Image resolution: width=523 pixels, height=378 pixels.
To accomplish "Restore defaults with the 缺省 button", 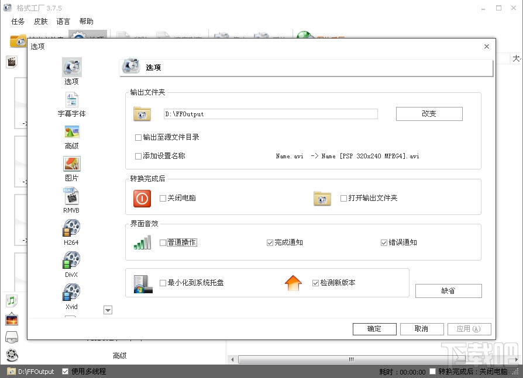I will (448, 290).
